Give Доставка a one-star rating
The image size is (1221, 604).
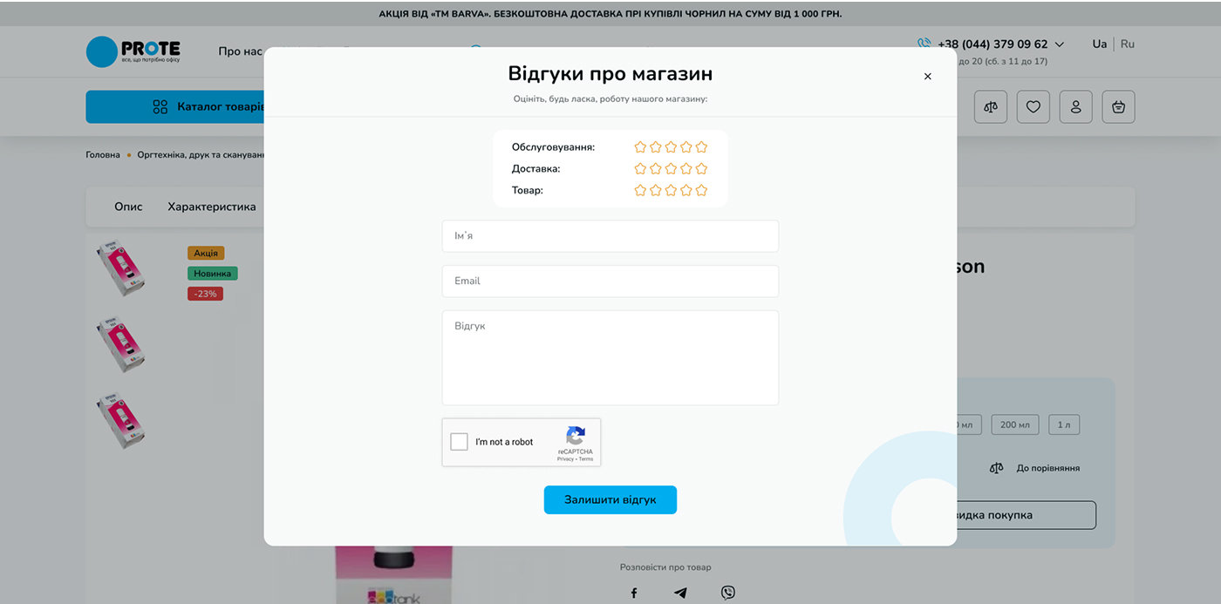tap(640, 169)
